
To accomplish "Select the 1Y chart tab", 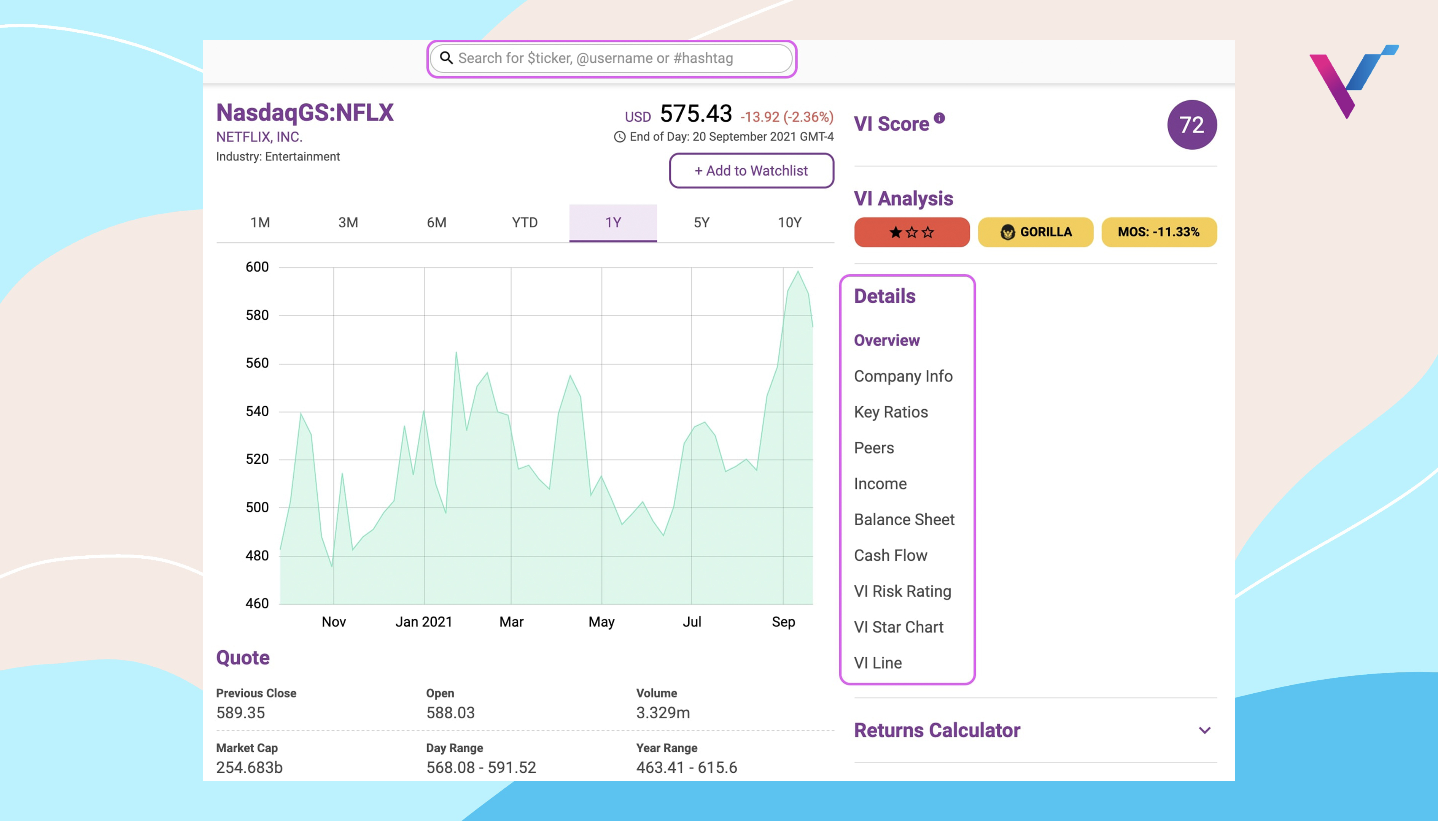I will point(613,223).
